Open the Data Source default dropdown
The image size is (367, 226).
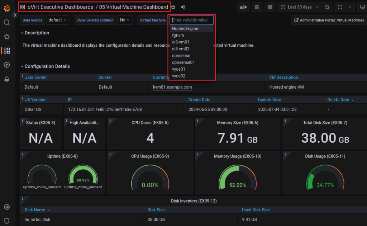coord(58,20)
